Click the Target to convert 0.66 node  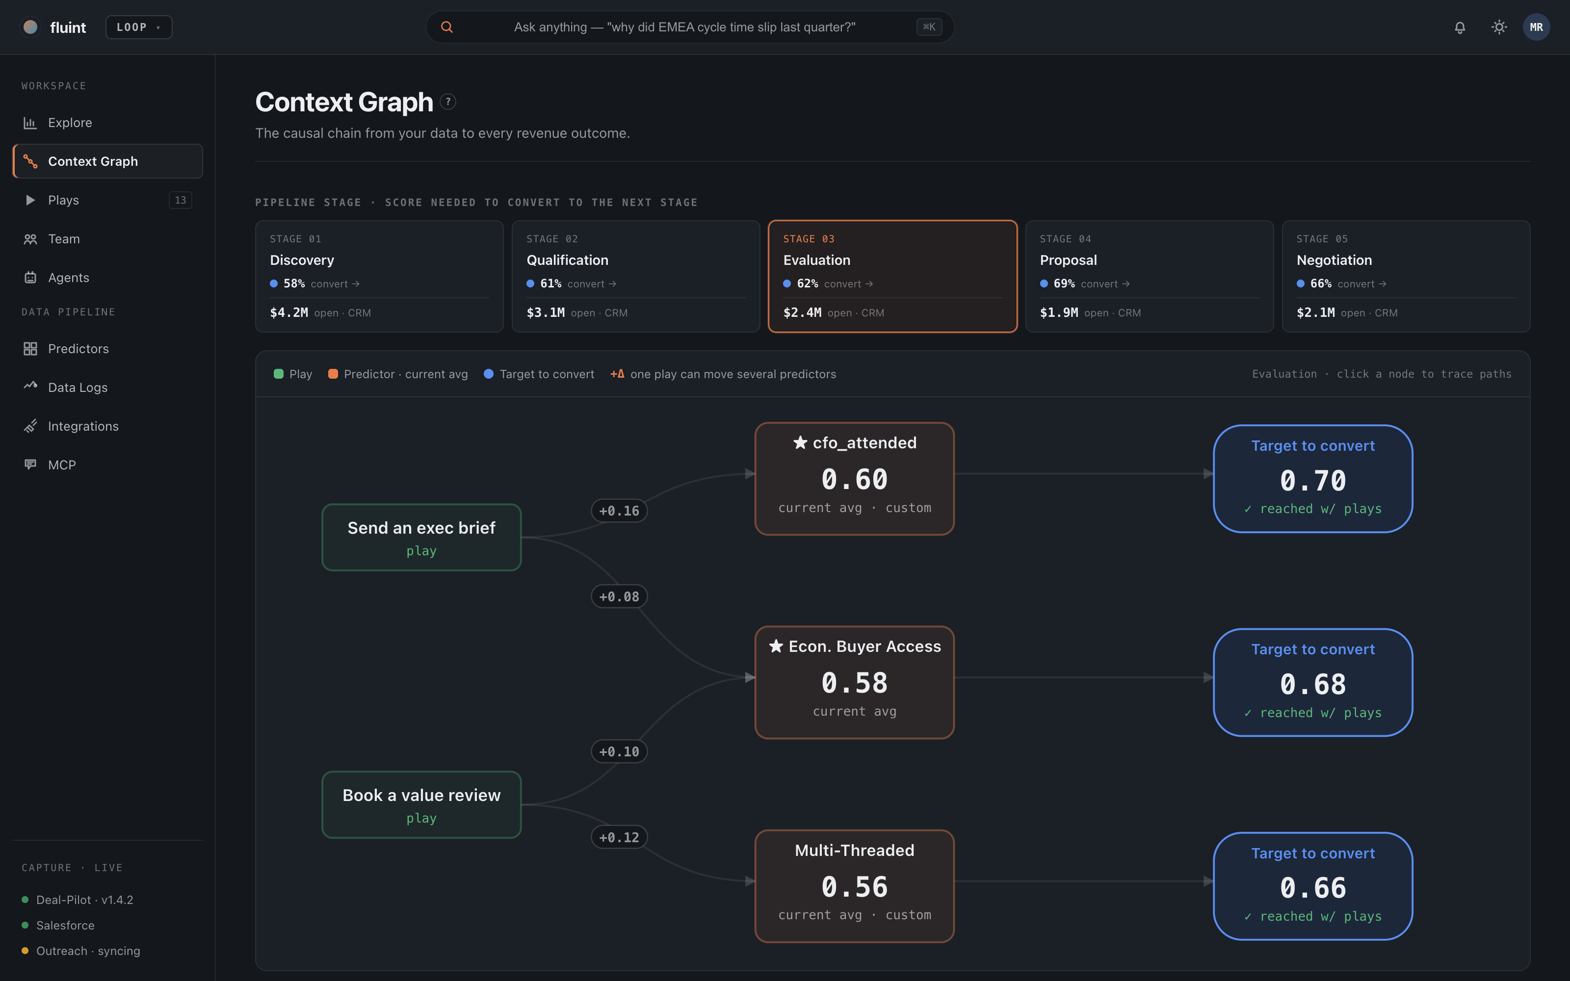[1313, 886]
